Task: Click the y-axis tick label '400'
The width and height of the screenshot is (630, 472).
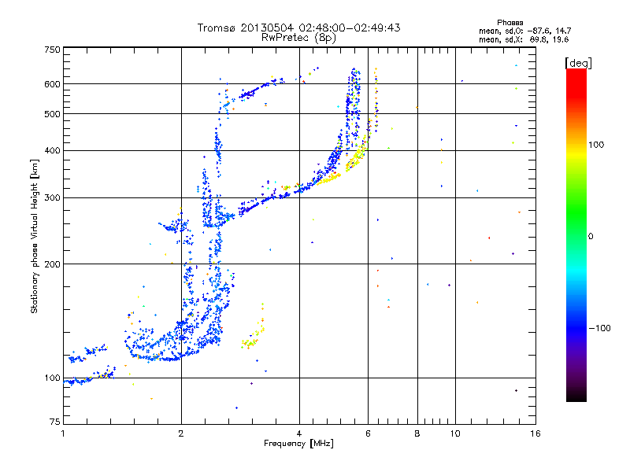Action: [x=52, y=151]
